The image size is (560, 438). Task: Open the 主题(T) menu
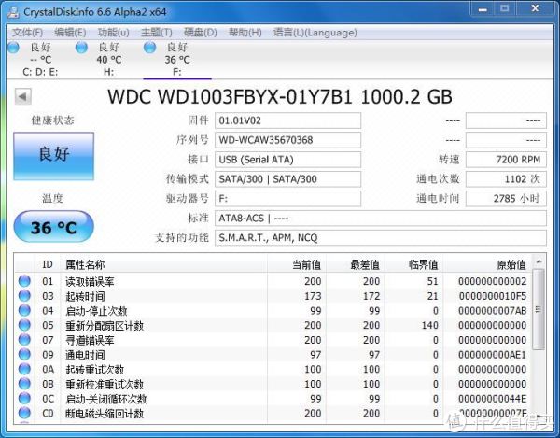point(157,33)
